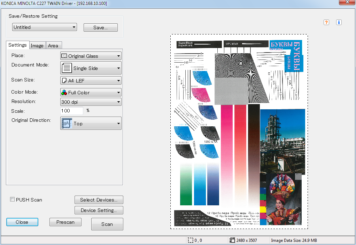Switch to the Image tab

tap(37, 46)
